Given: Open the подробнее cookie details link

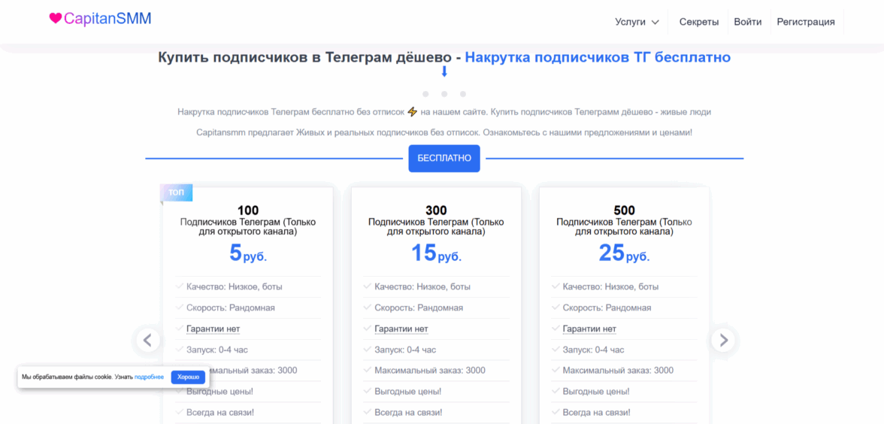Looking at the screenshot, I should [149, 377].
